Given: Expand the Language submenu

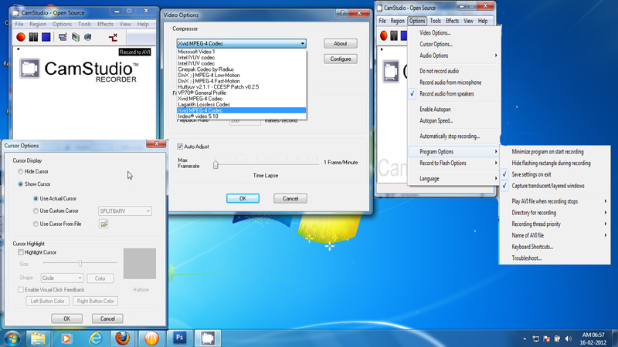Looking at the screenshot, I should 454,179.
